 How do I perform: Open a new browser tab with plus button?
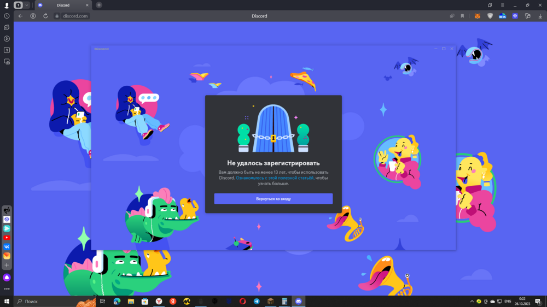pyautogui.click(x=98, y=5)
